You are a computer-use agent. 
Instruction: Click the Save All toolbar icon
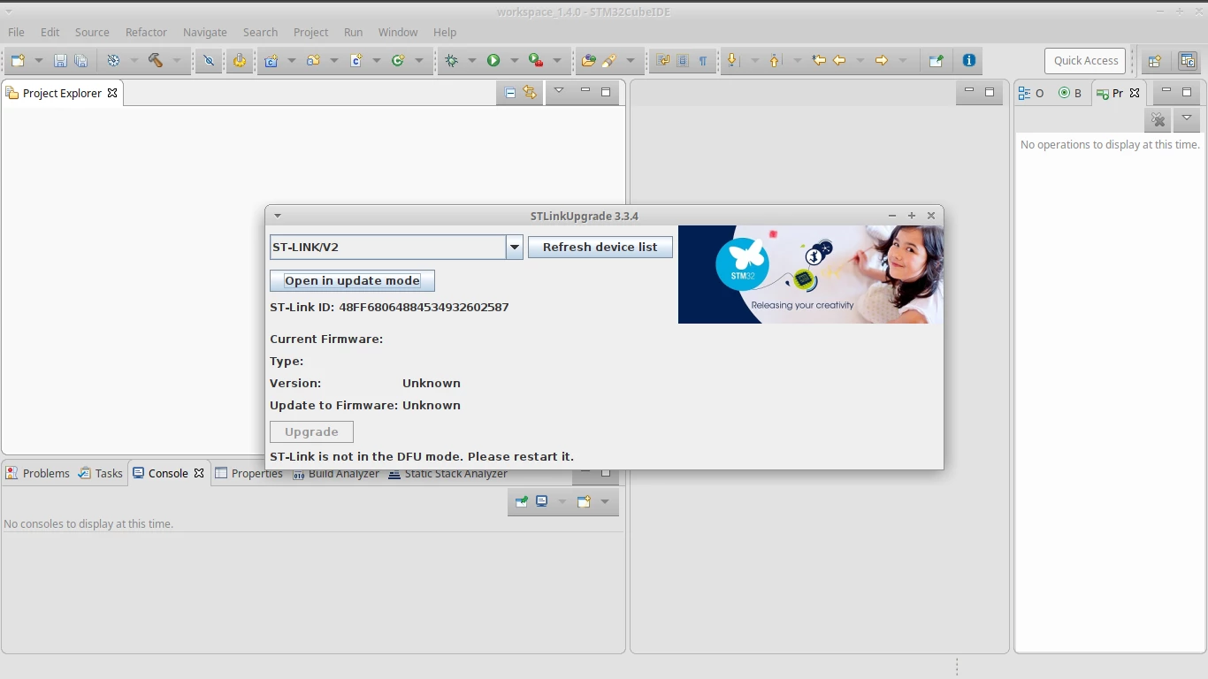click(81, 60)
